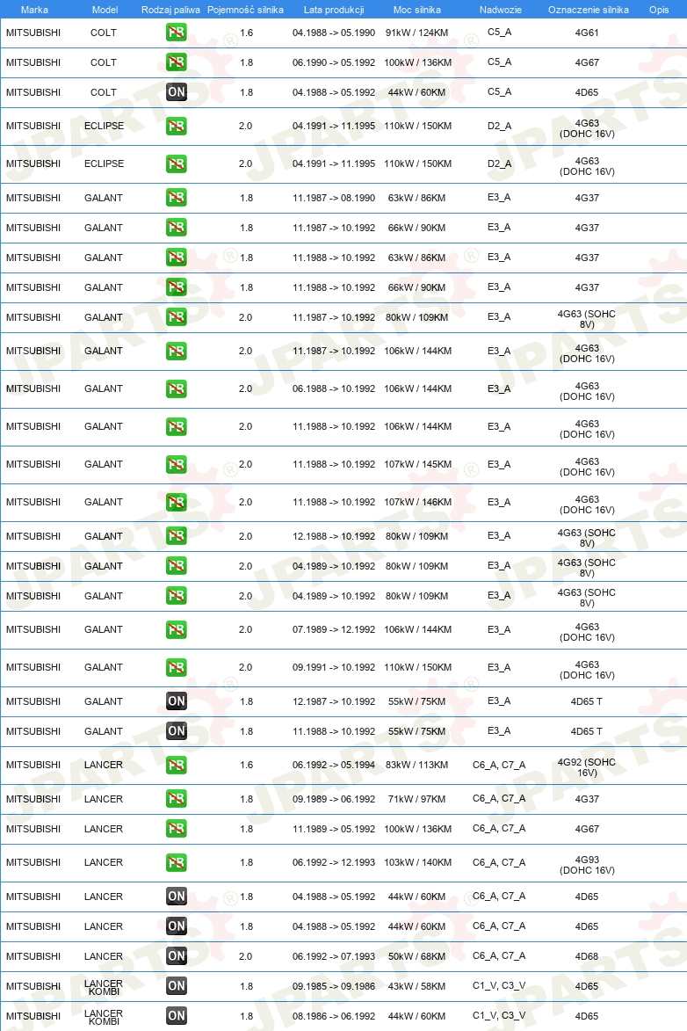Select date cell 11.1989 -> 05.1992
Screen dimensions: 687x1031
[334, 829]
